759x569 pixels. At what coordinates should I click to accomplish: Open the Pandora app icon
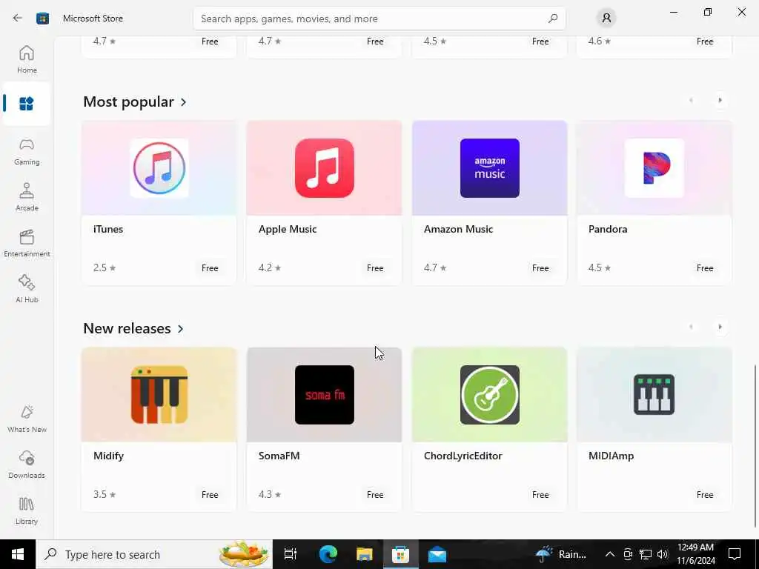(654, 168)
